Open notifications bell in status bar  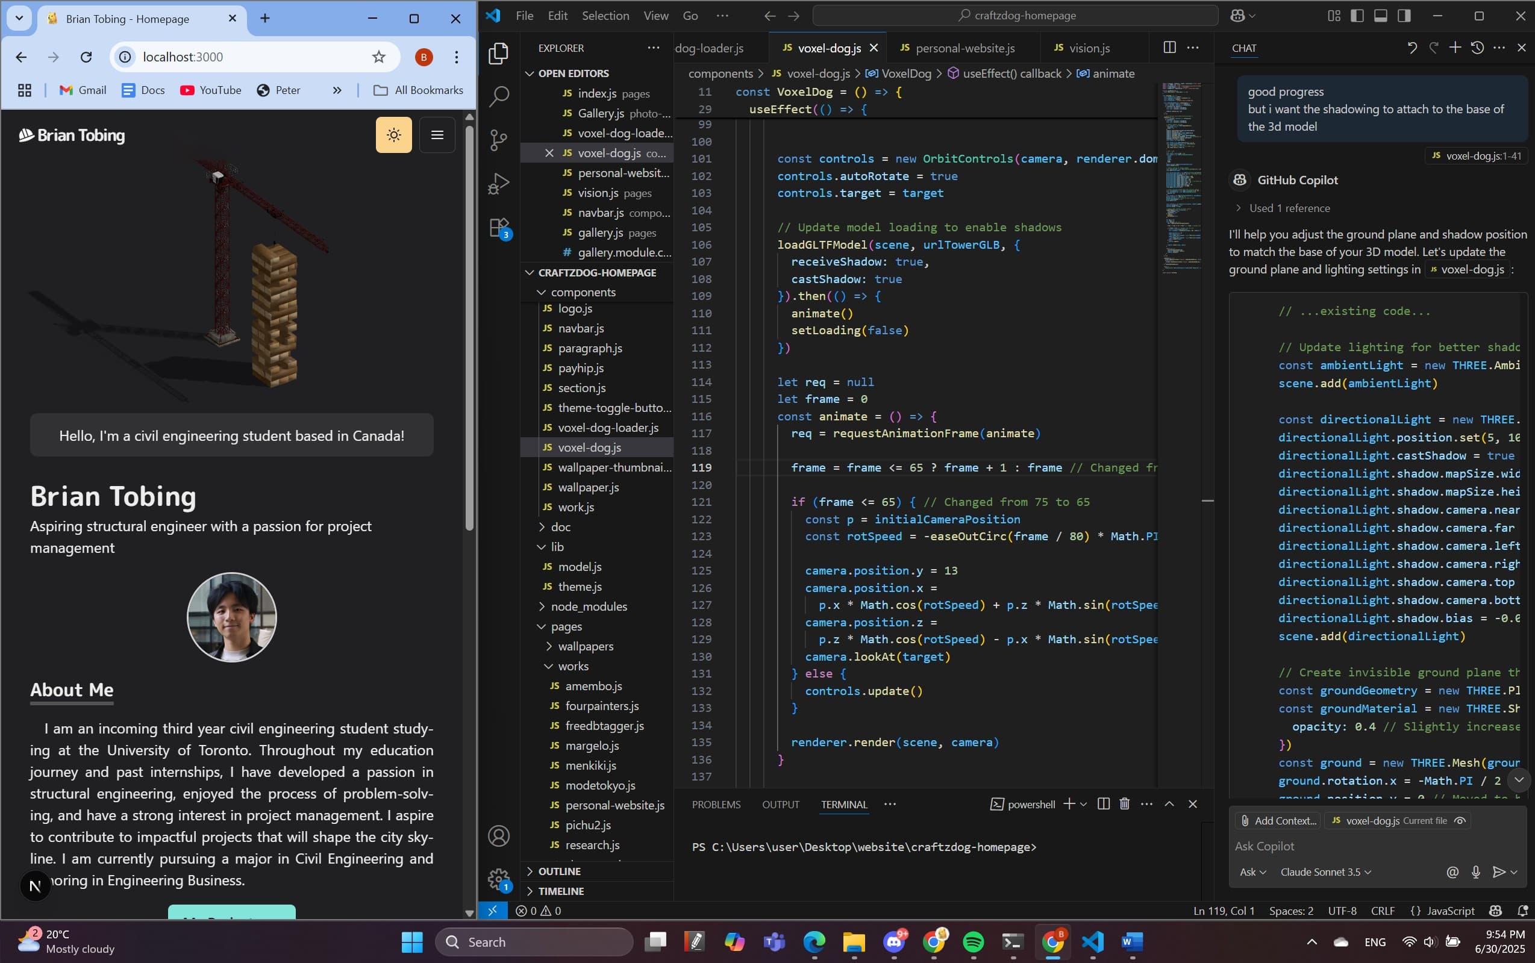[1523, 911]
